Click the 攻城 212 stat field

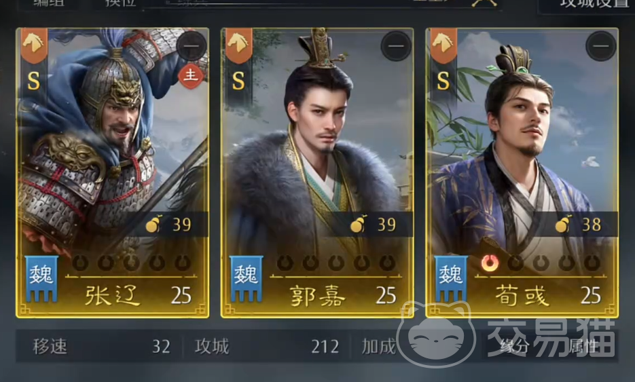(266, 347)
